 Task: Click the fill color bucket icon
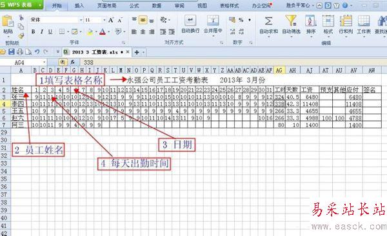[x=90, y=32]
